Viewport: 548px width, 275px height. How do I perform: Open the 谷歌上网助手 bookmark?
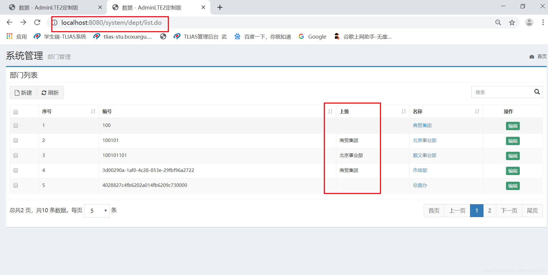(x=363, y=37)
